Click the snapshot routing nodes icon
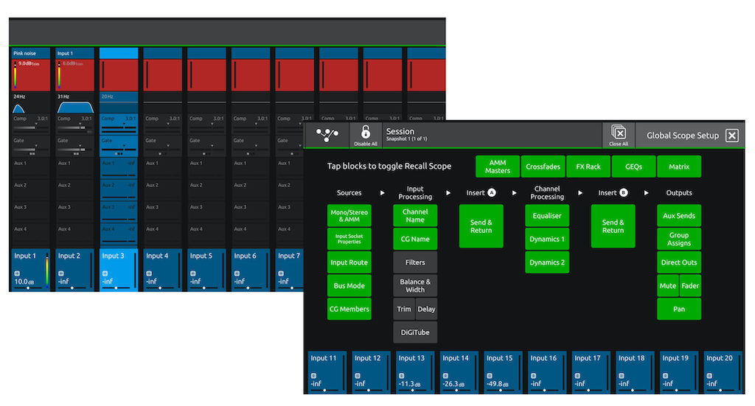The width and height of the screenshot is (755, 406). [x=327, y=136]
